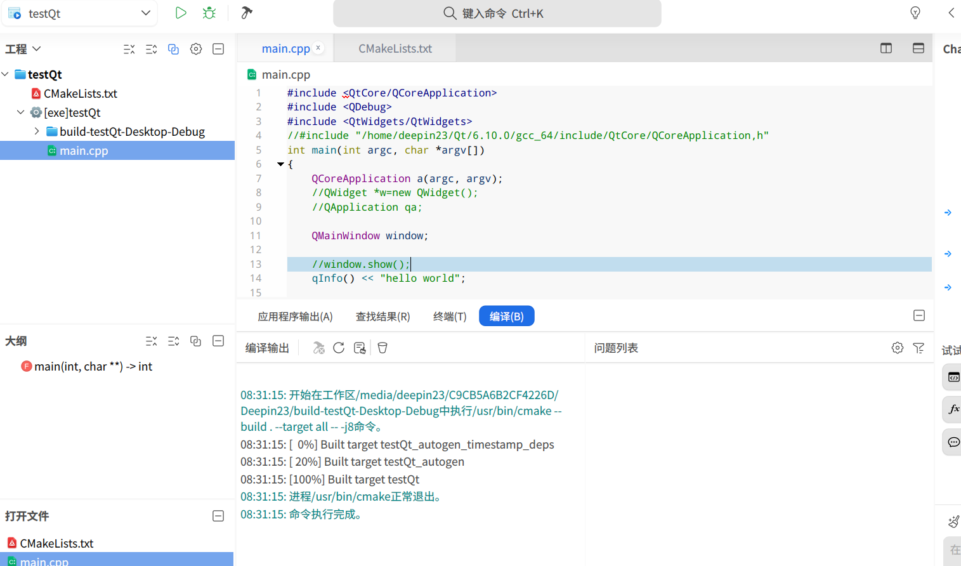The height and width of the screenshot is (566, 961).
Task: Clear compile output with trash icon
Action: (382, 348)
